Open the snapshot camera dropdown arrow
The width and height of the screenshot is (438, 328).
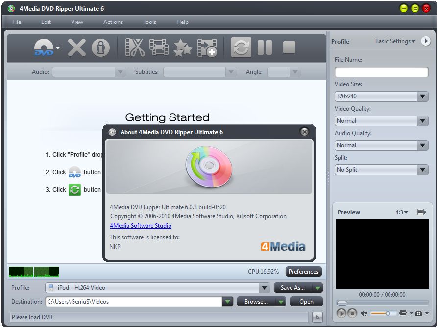coord(427,313)
